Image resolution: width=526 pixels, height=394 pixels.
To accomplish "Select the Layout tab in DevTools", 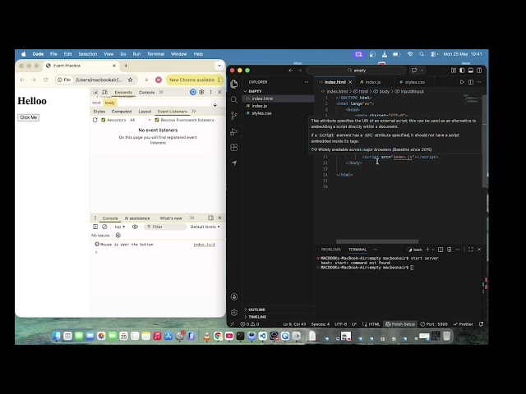I will pyautogui.click(x=145, y=112).
